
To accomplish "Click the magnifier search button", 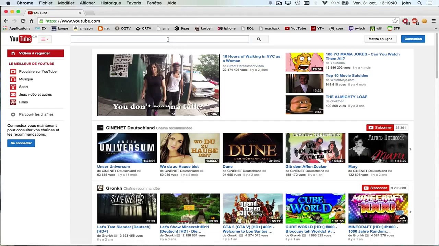I will coord(259,39).
